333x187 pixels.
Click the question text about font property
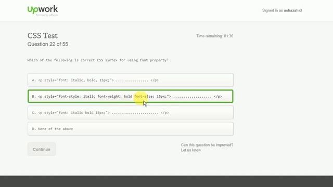coord(98,60)
